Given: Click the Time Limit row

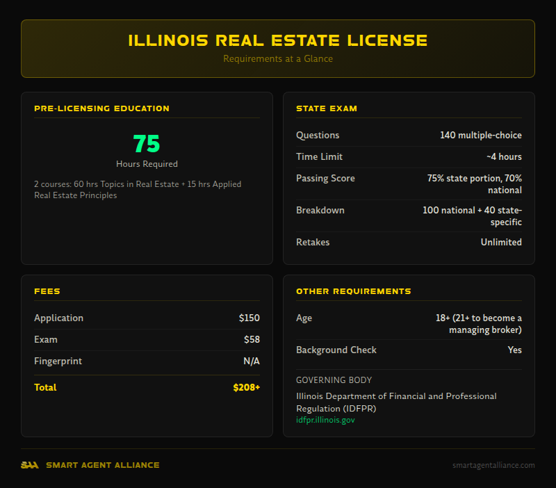Looking at the screenshot, I should click(x=409, y=156).
